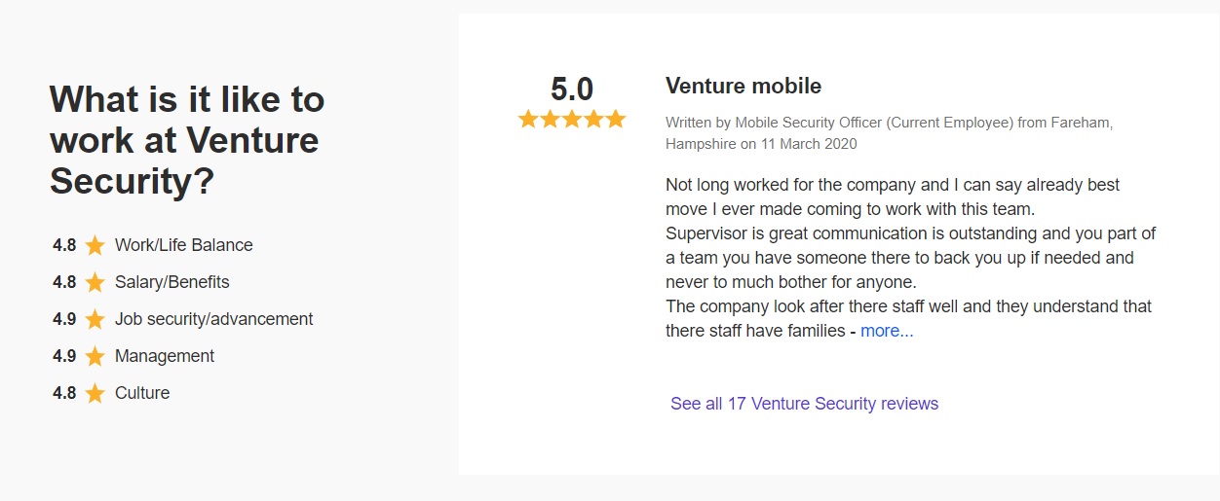Image resolution: width=1220 pixels, height=501 pixels.
Task: Click the 5.0 overall review score
Action: click(572, 89)
